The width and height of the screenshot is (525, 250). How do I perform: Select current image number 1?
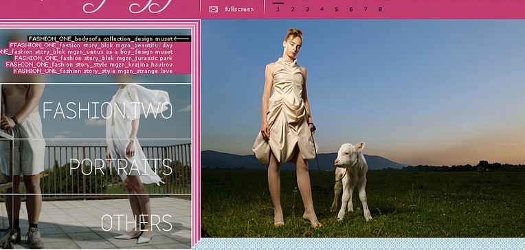[x=278, y=10]
